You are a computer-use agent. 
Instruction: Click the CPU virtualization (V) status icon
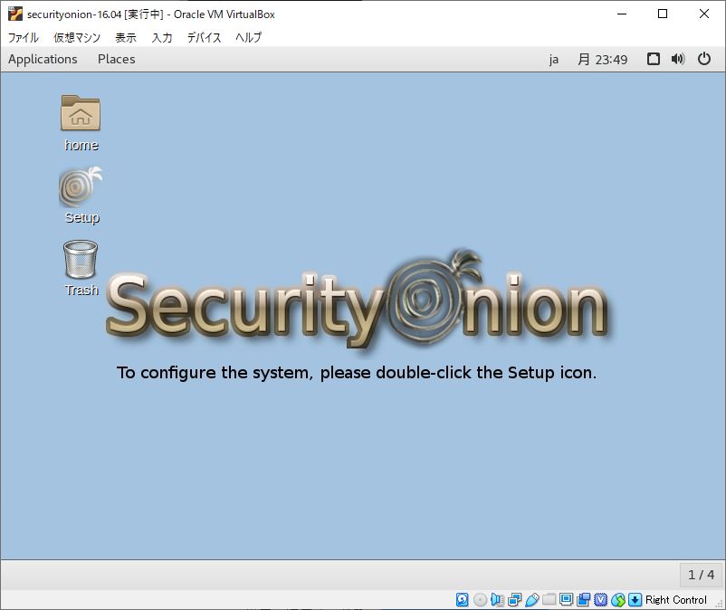pos(600,600)
